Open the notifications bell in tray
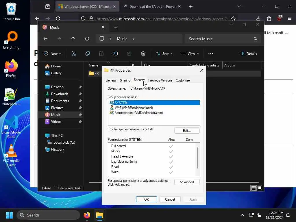Viewport: 296px width, 222px height. (288, 215)
